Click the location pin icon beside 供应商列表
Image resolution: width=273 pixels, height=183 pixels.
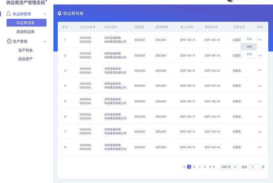[60, 14]
